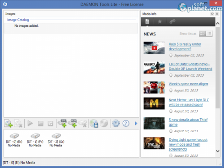Viewport: 224px width, 168px height.
Task: Click the status bar '[DT - 0] (E:) No Media' text
Action: pyautogui.click(x=19, y=163)
